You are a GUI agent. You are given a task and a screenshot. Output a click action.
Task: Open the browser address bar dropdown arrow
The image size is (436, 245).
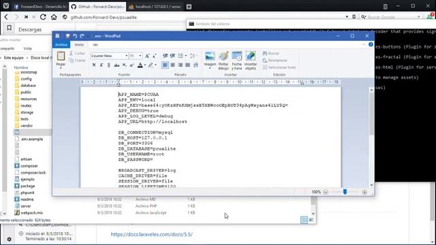coord(347,17)
